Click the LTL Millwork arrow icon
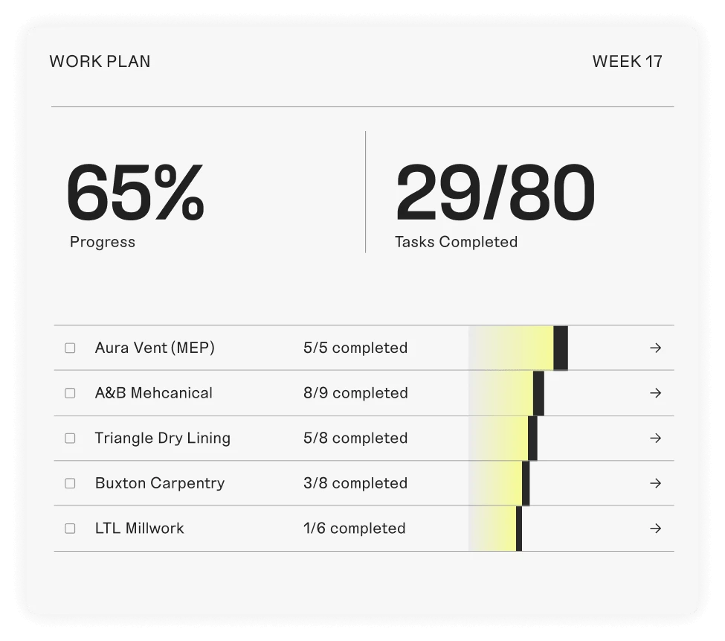The image size is (725, 641). point(655,529)
